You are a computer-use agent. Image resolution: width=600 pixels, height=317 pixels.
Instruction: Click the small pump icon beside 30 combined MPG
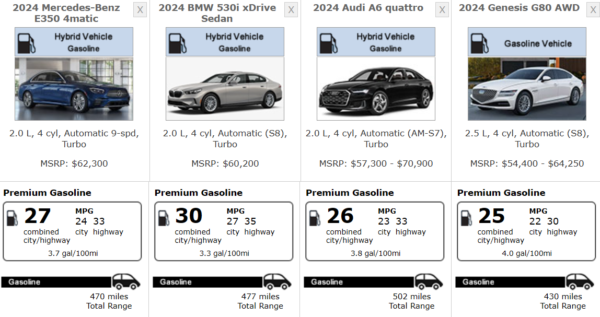click(x=164, y=218)
